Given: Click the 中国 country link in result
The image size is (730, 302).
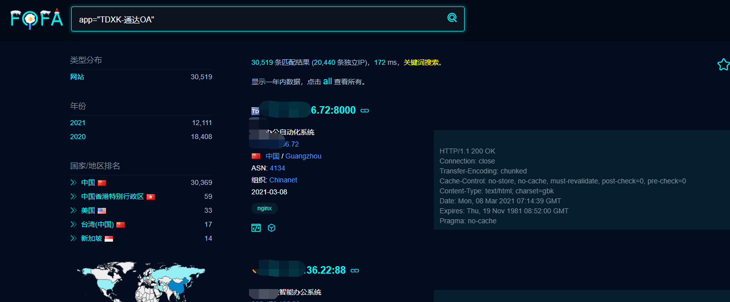Looking at the screenshot, I should (x=272, y=156).
